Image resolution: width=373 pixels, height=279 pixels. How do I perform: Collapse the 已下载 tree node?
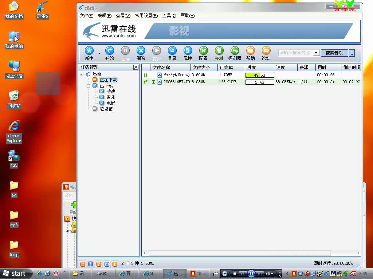click(x=88, y=86)
